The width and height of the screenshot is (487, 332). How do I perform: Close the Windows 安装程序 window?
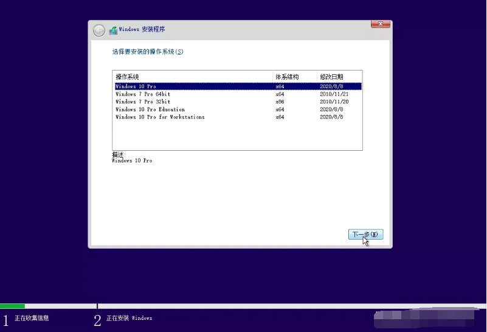(381, 24)
